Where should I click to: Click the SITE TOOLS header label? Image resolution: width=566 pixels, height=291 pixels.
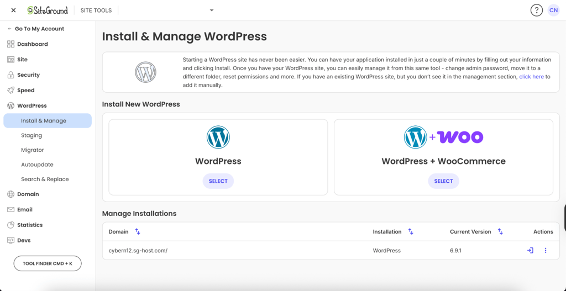tap(96, 10)
